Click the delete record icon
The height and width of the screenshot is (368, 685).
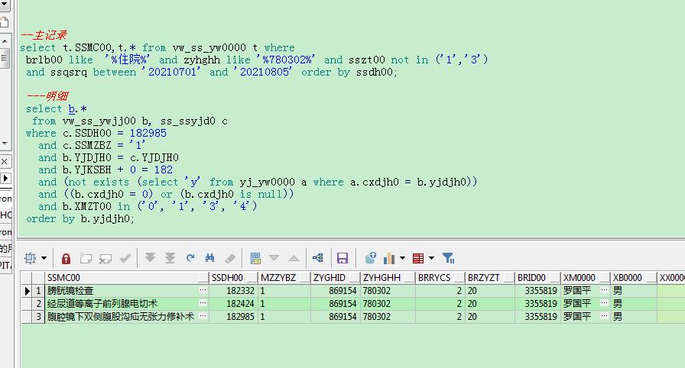coord(106,259)
